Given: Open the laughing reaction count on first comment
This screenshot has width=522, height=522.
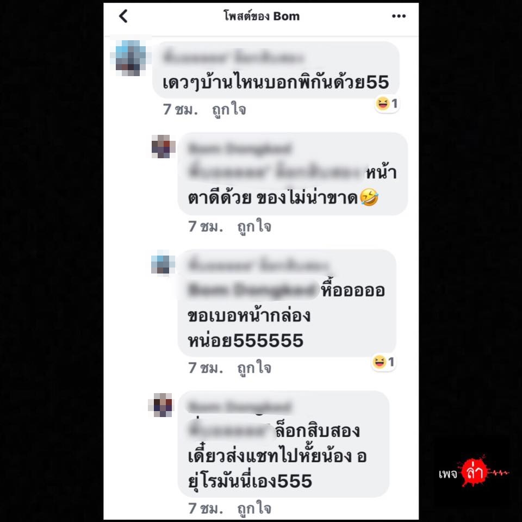Looking at the screenshot, I should tap(387, 103).
